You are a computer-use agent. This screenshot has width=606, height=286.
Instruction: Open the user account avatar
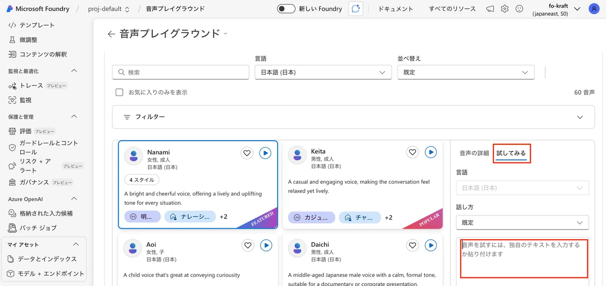594,9
